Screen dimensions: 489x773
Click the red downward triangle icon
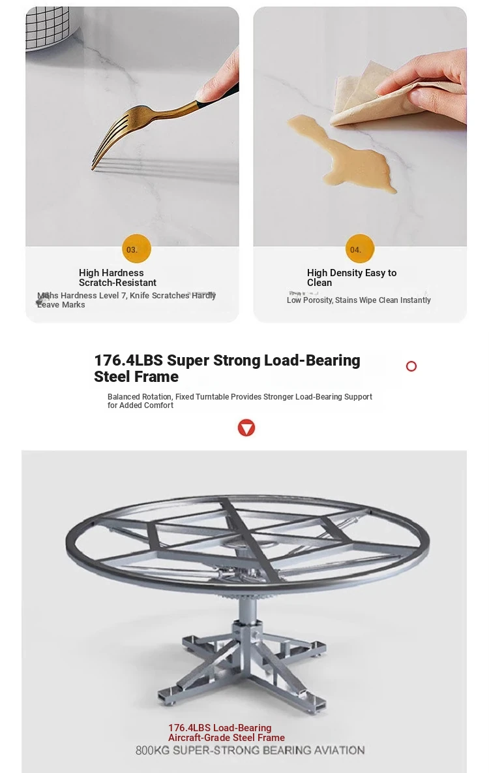click(246, 428)
